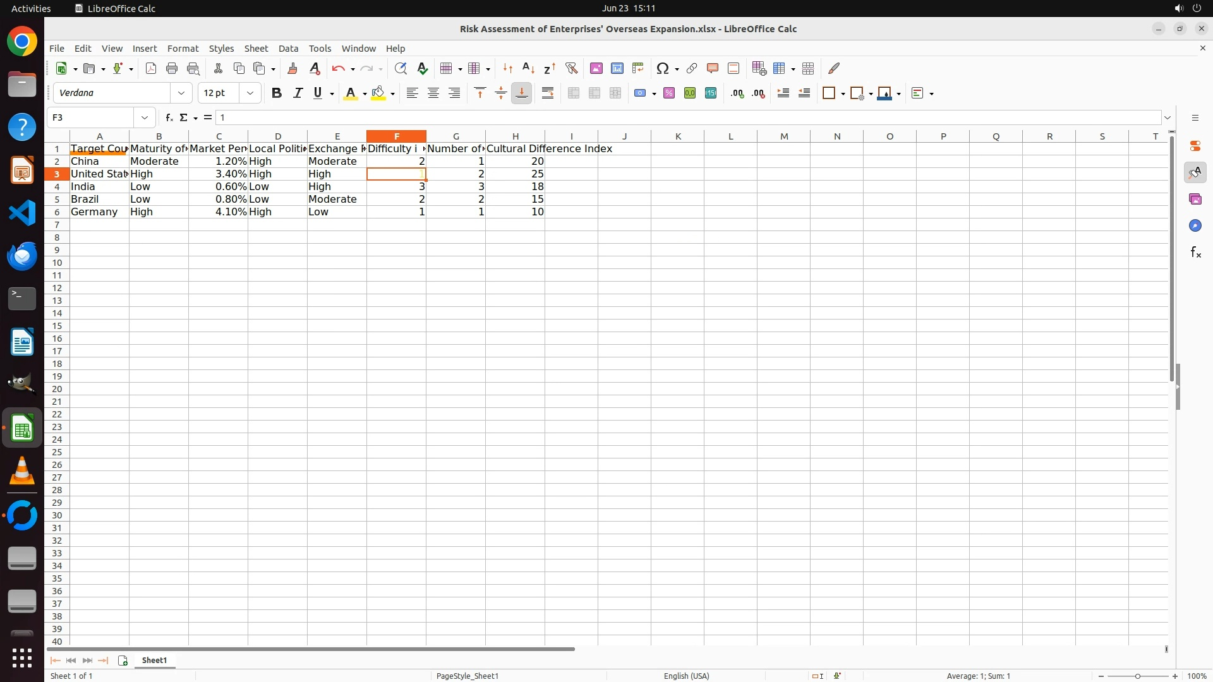Toggle italic formatting

298,93
